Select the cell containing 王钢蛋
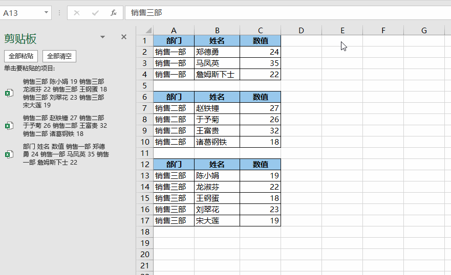The width and height of the screenshot is (451, 275). pos(217,198)
